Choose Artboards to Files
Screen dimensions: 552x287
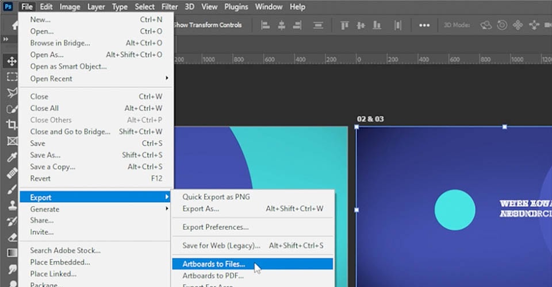252,264
